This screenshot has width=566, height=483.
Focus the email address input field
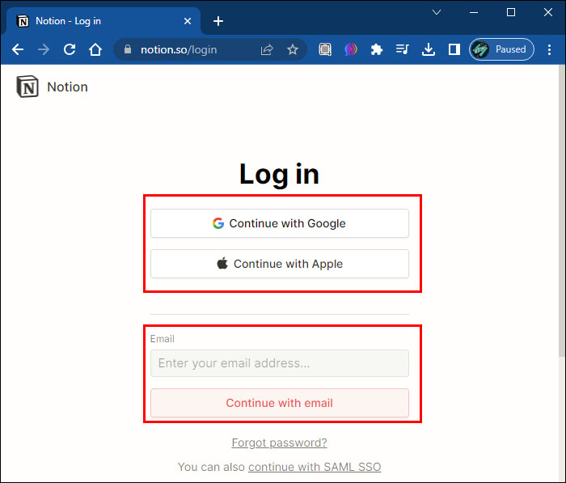(x=280, y=363)
